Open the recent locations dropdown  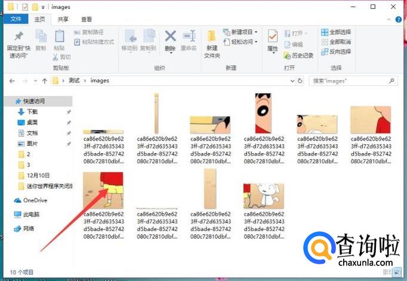coord(35,81)
